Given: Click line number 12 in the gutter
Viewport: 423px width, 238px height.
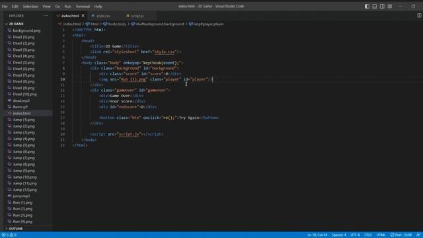Looking at the screenshot, I should pos(63,90).
